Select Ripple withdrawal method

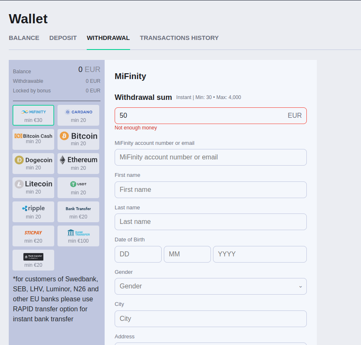[33, 212]
